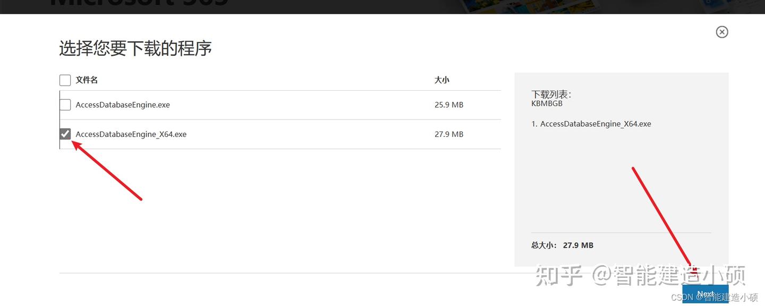Click the 27.9 MB size in file row
The height and width of the screenshot is (306, 765).
point(449,134)
